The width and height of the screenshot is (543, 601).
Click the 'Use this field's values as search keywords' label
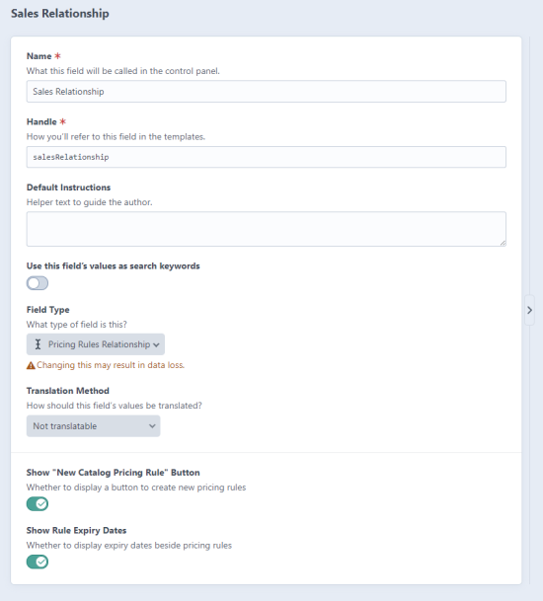[114, 266]
